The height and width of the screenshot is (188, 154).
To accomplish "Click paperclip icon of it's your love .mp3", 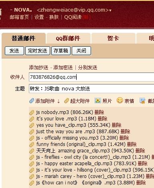I will (x=32, y=119).
